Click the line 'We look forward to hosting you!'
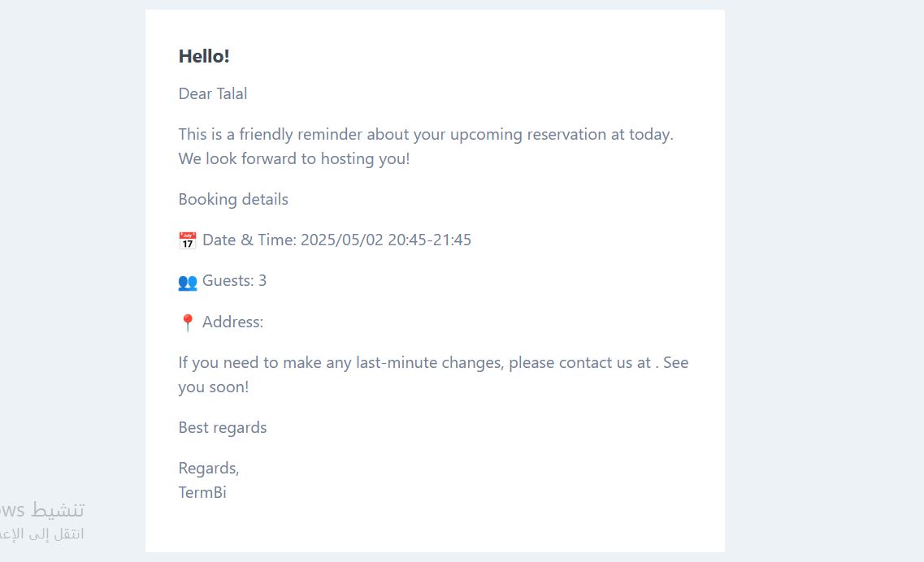 [x=294, y=158]
